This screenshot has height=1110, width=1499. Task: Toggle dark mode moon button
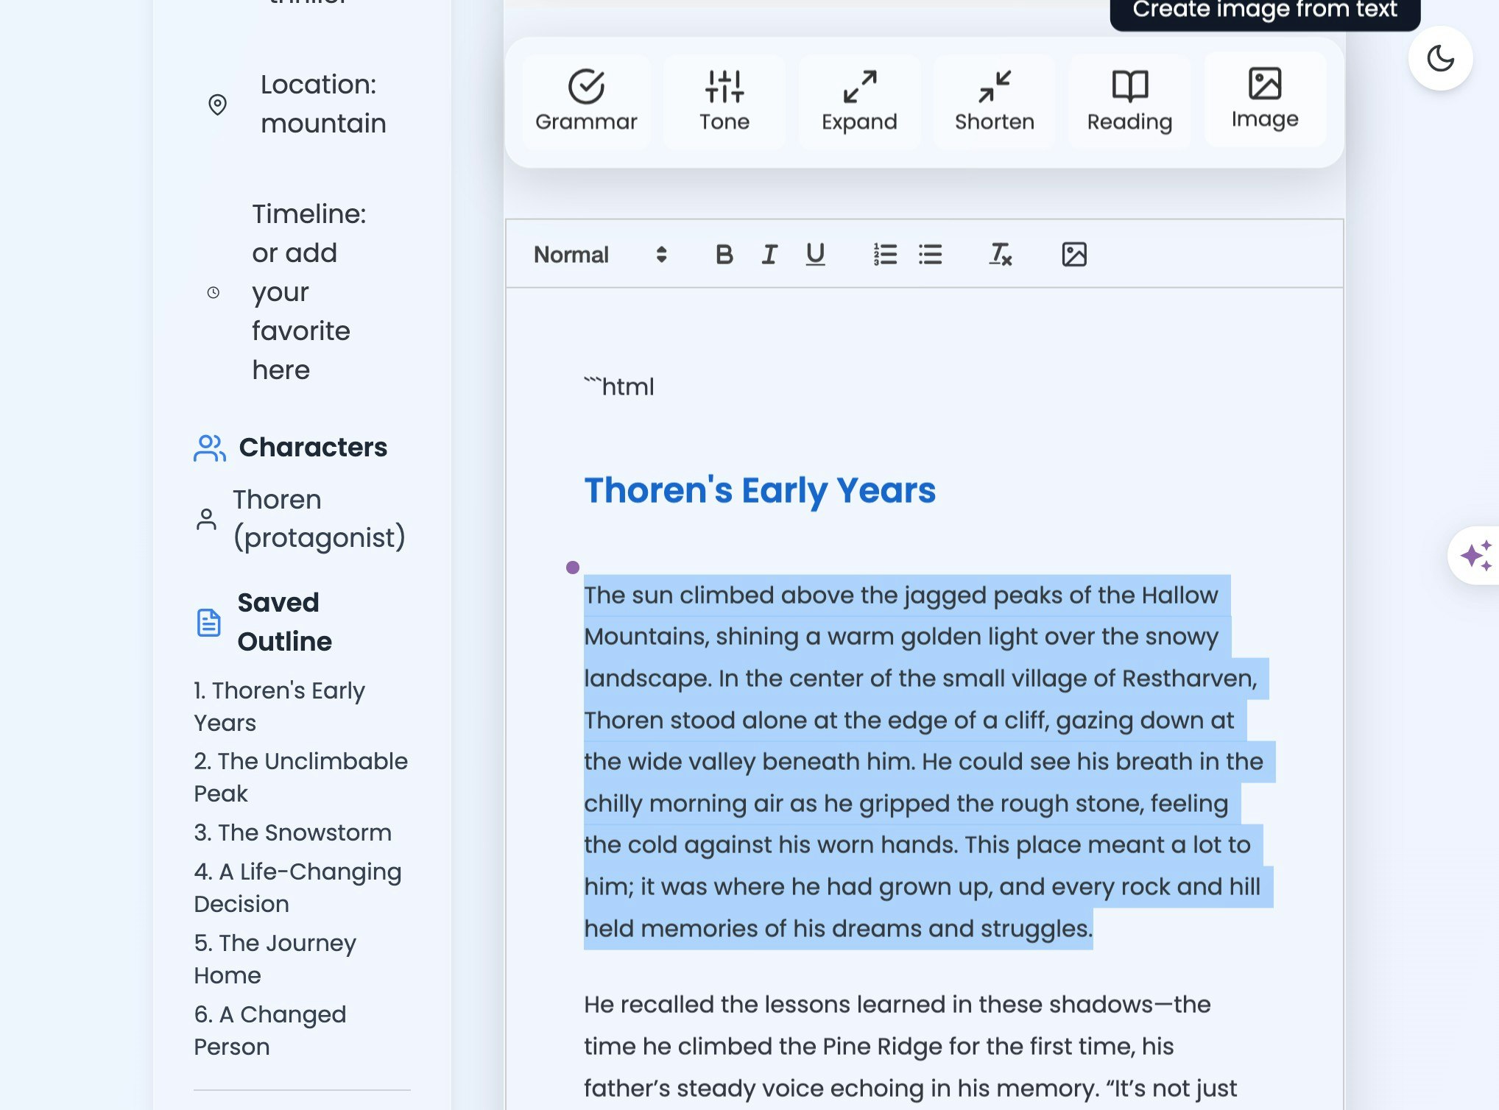click(x=1439, y=59)
